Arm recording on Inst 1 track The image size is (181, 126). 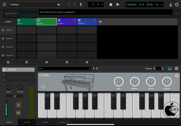tap(35, 20)
